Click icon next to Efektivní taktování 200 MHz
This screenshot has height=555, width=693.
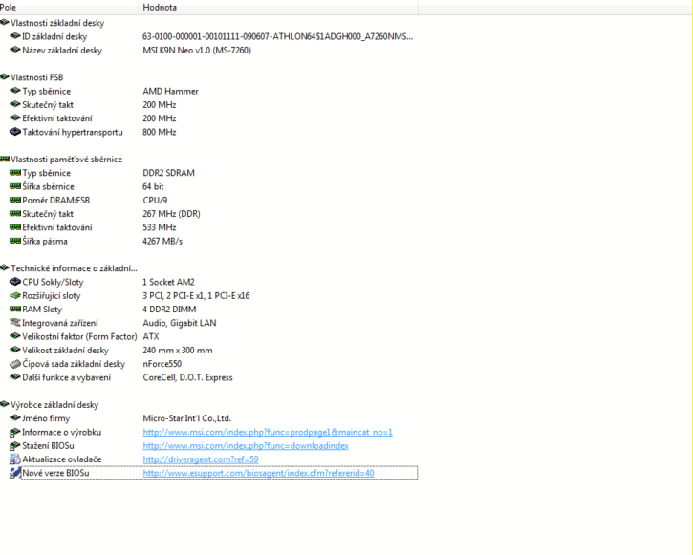(15, 118)
